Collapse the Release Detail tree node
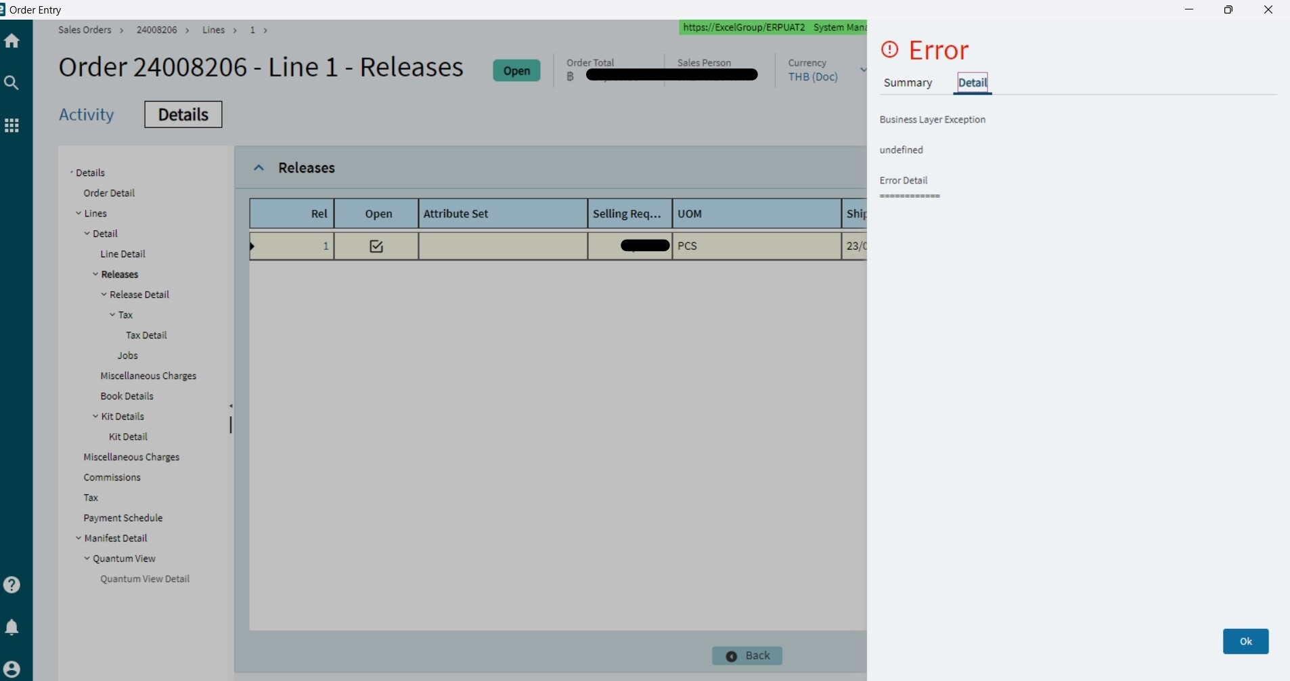1290x681 pixels. [x=104, y=294]
